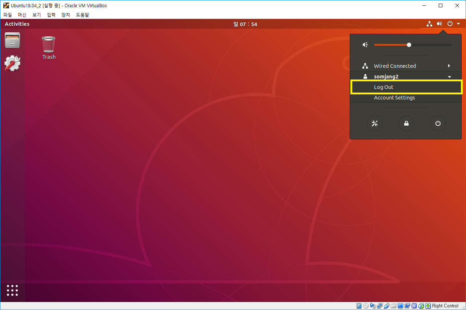Click the shared folders status bar icon

click(x=394, y=306)
